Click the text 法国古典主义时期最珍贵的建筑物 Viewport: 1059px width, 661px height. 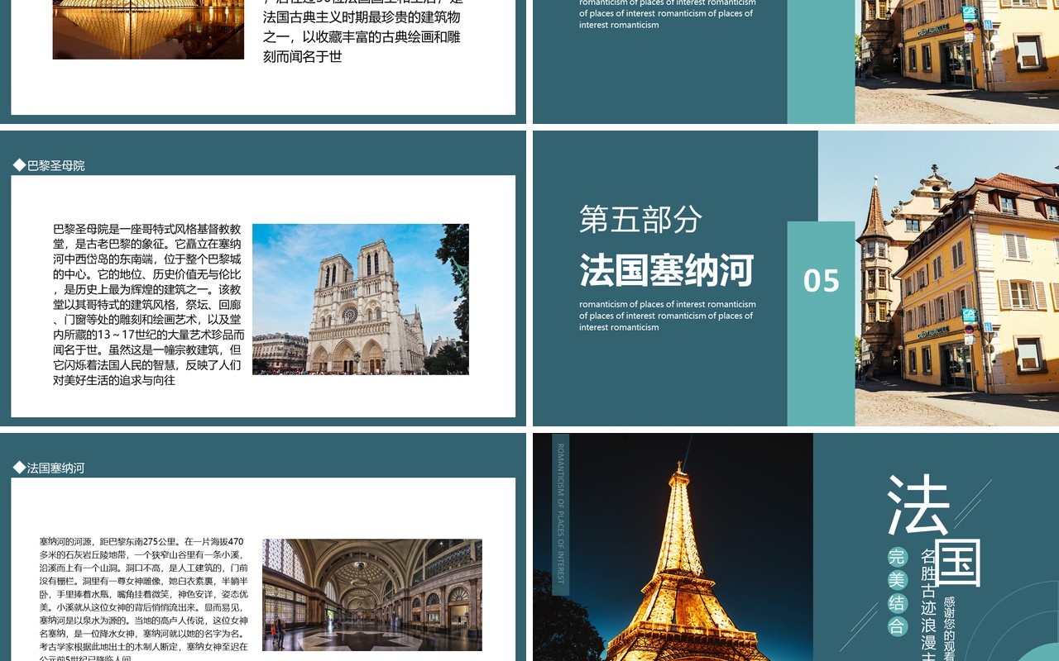(x=362, y=17)
